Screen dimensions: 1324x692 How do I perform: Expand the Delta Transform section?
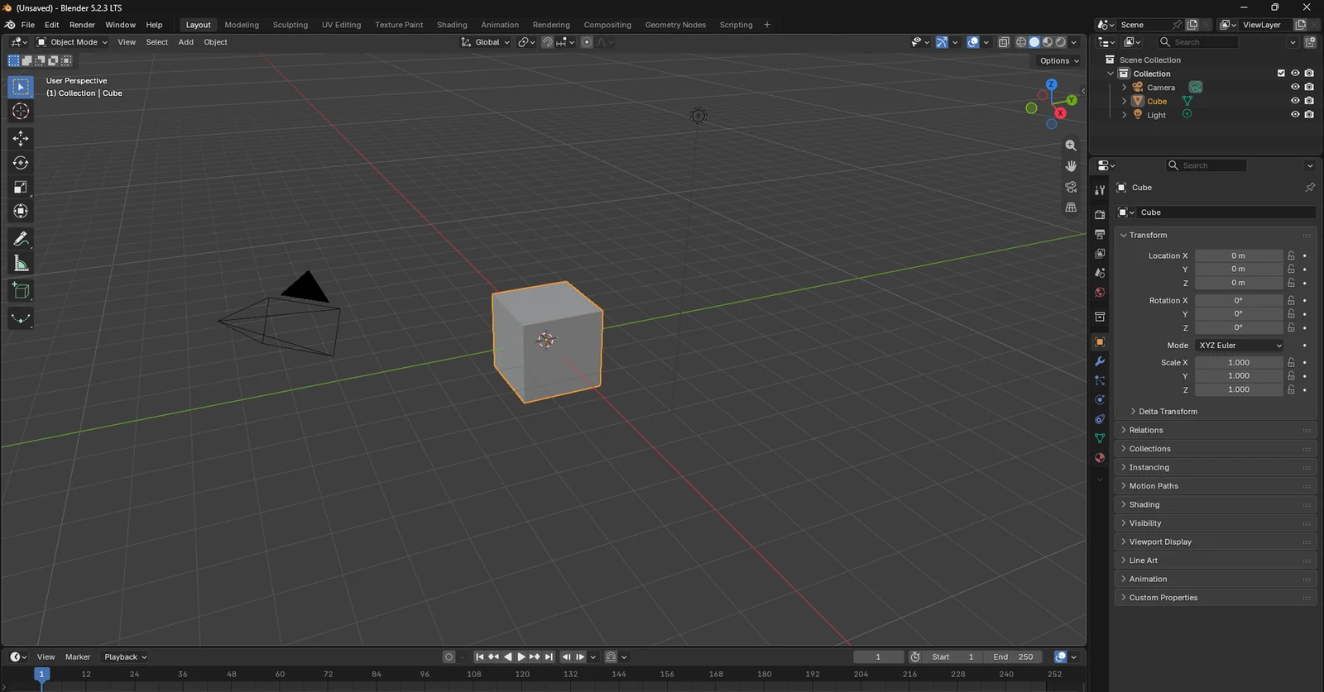pyautogui.click(x=1167, y=412)
